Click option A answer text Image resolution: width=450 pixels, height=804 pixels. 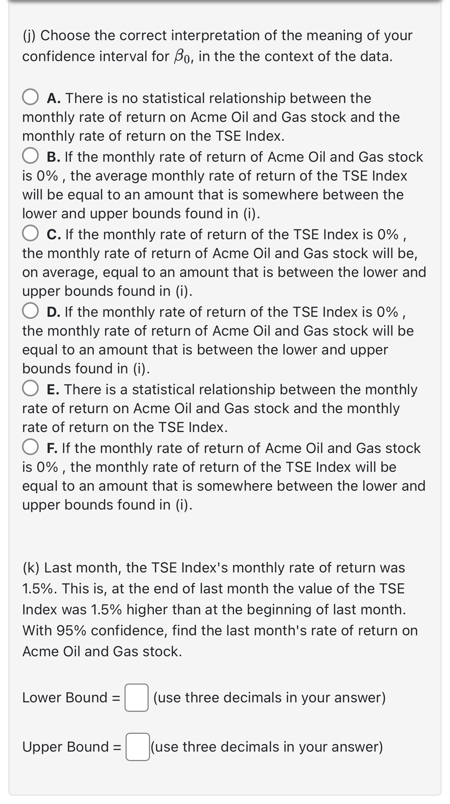pyautogui.click(x=209, y=117)
